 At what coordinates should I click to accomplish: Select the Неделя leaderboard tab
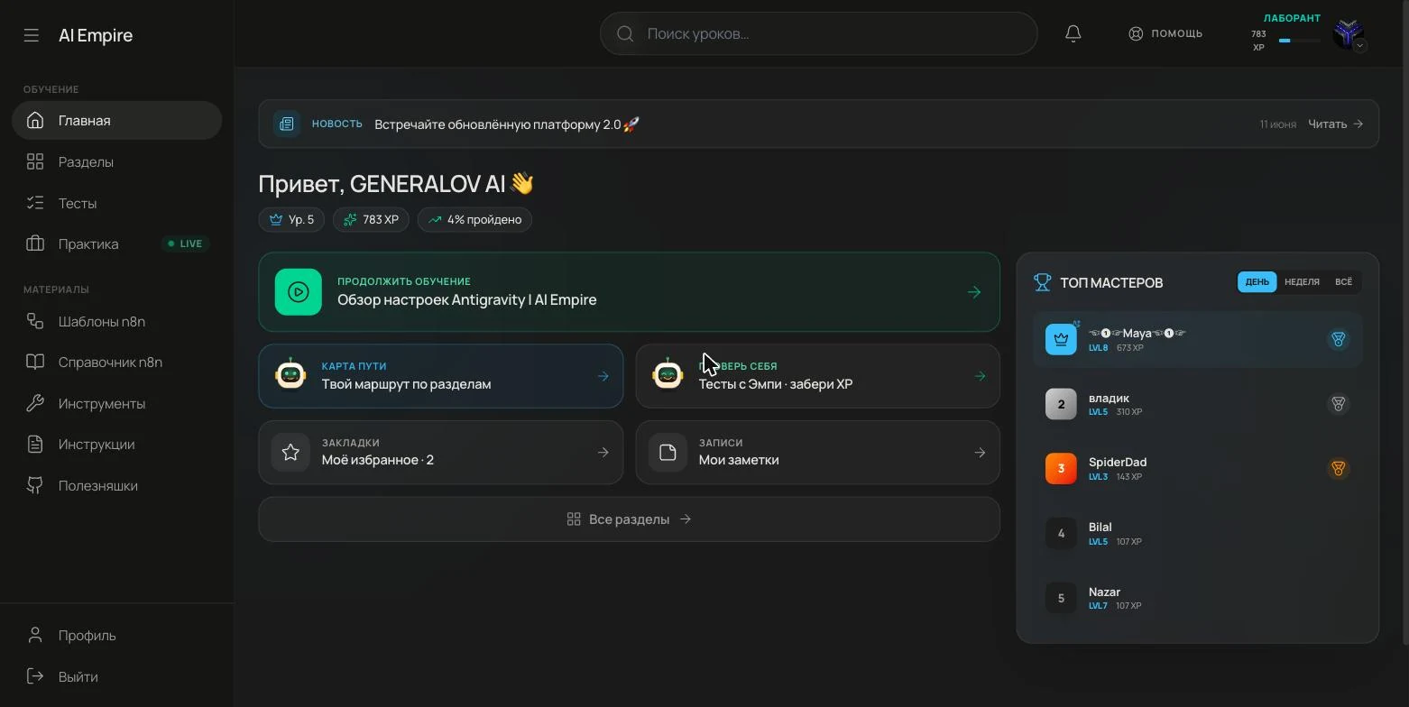[x=1302, y=282]
